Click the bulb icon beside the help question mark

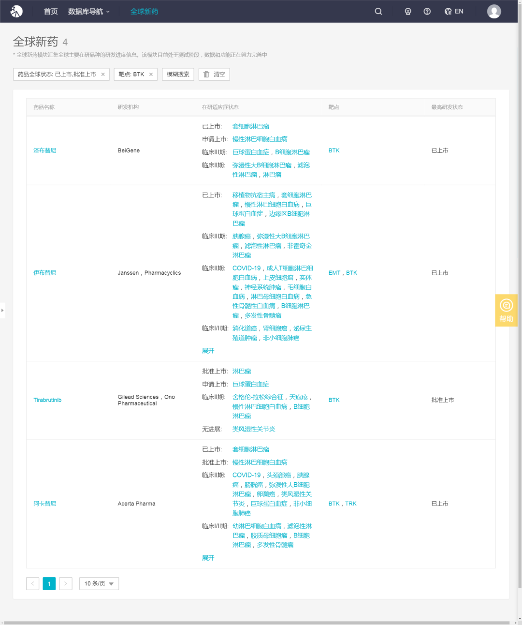pos(408,12)
